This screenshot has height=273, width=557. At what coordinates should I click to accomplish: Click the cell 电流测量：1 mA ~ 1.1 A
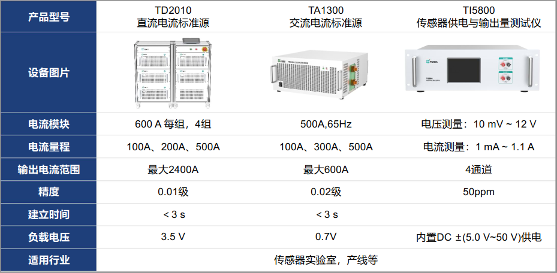pyautogui.click(x=479, y=147)
